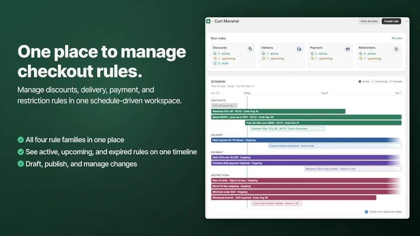Open upcoming 'Rename COD to Pay at Door' bar
420x236 pixels.
(353, 169)
